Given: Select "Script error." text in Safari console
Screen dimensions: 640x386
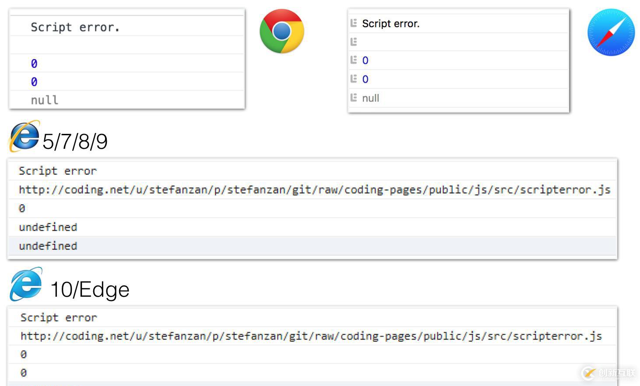Looking at the screenshot, I should [x=390, y=24].
